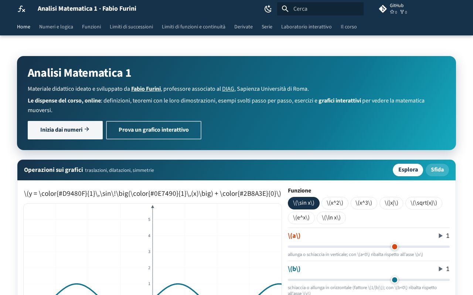Select the ln x function chip
This screenshot has width=473, height=295.
[331, 218]
